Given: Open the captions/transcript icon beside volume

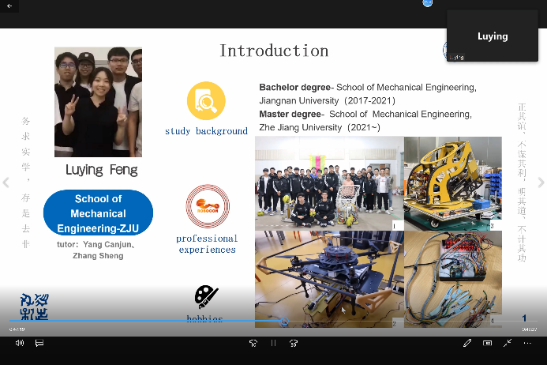Looking at the screenshot, I should point(39,343).
